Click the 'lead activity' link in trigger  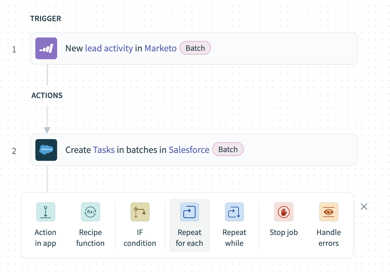(x=109, y=48)
